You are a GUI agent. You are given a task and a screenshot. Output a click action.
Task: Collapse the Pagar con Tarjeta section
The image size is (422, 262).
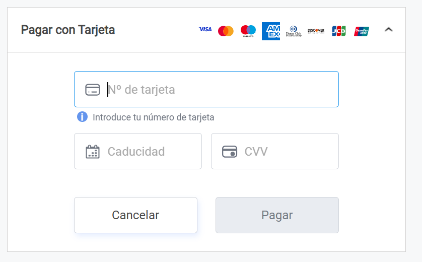pos(388,30)
